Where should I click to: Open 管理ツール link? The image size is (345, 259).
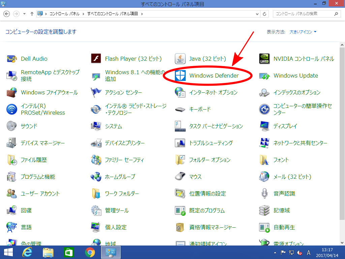click(x=117, y=210)
